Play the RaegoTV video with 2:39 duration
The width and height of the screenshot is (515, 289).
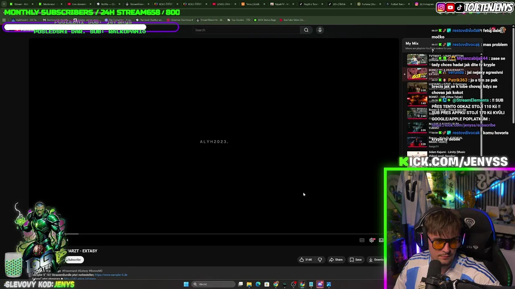[417, 141]
